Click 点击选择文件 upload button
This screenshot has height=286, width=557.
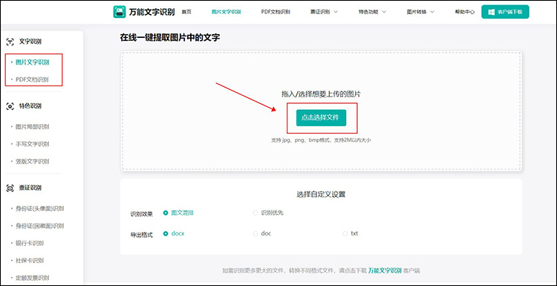321,117
